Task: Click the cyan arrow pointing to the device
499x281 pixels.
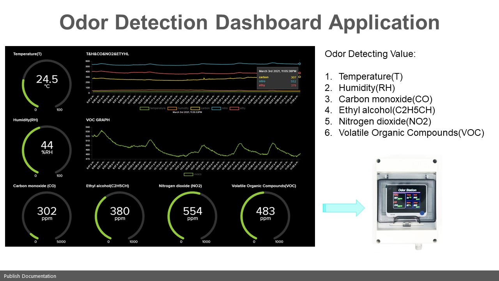Action: click(343, 208)
